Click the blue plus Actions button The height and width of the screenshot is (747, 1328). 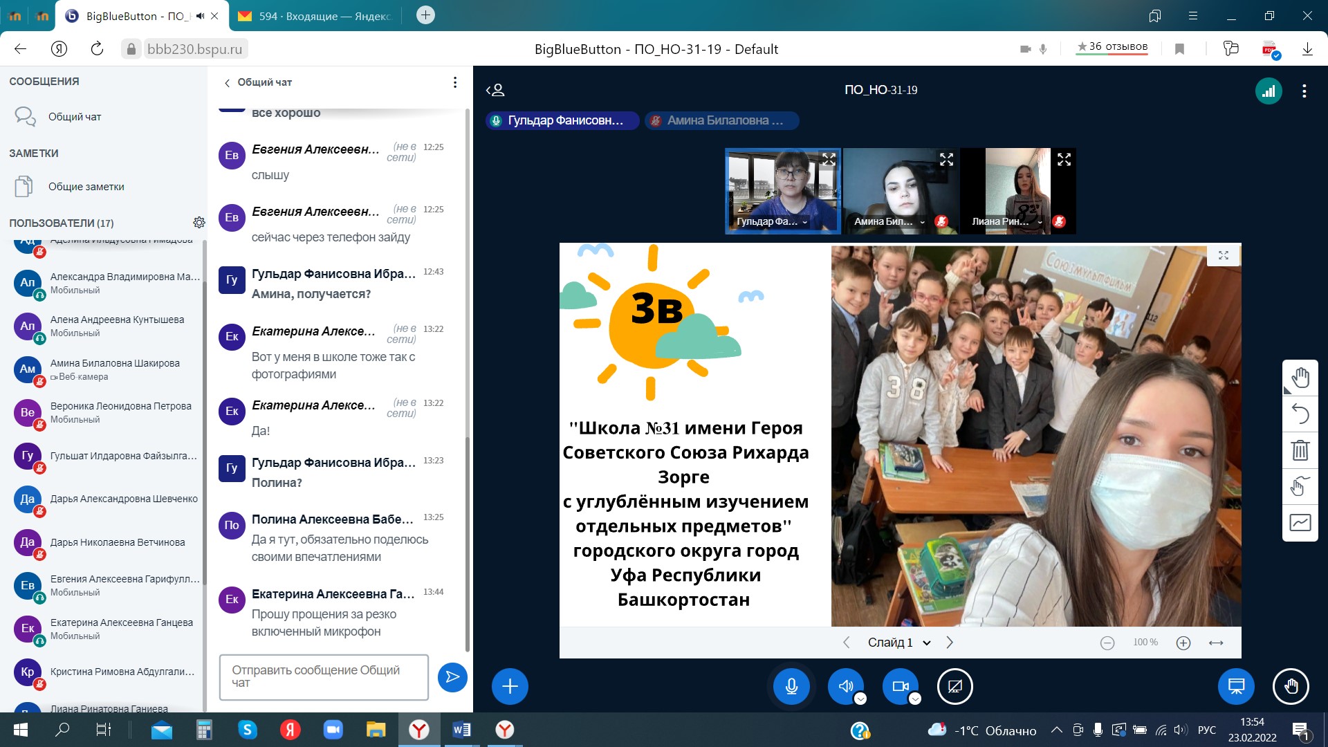(510, 686)
